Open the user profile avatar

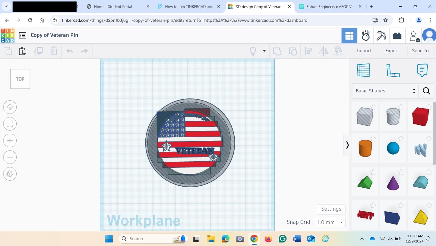(429, 36)
